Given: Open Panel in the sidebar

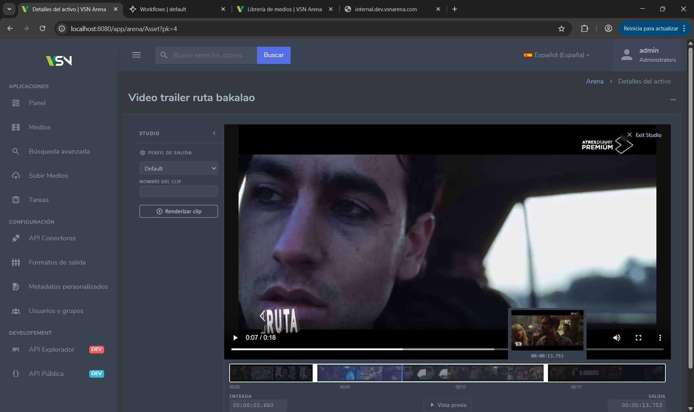Looking at the screenshot, I should 37,103.
